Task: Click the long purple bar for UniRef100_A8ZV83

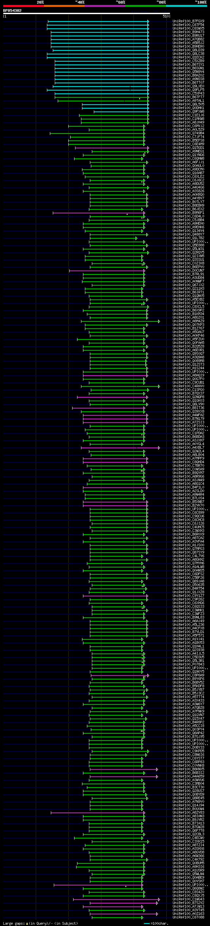Action: coord(98,812)
